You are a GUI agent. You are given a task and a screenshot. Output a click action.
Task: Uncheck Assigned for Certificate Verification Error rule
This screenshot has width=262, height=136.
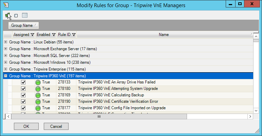point(23,102)
